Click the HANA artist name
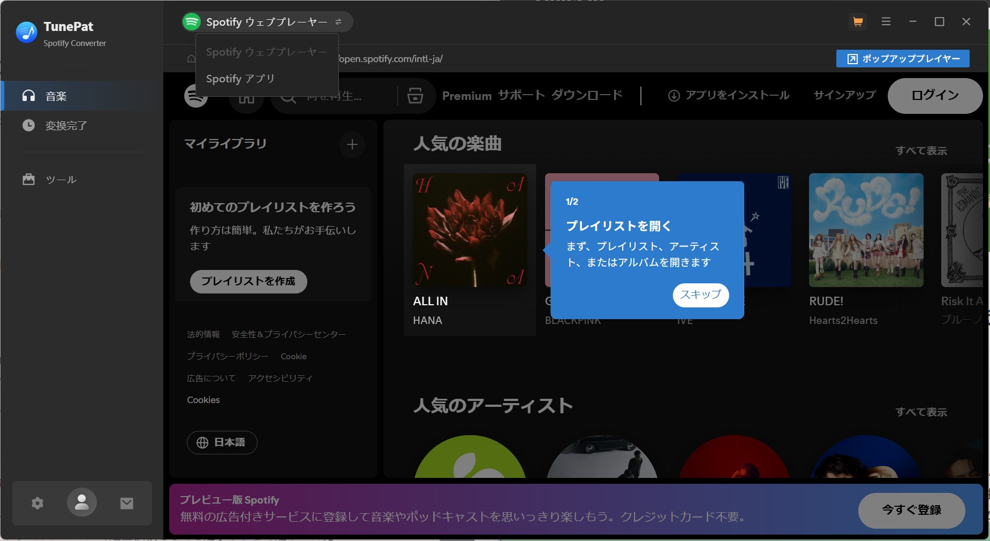Screen dimensions: 990x541 point(427,320)
